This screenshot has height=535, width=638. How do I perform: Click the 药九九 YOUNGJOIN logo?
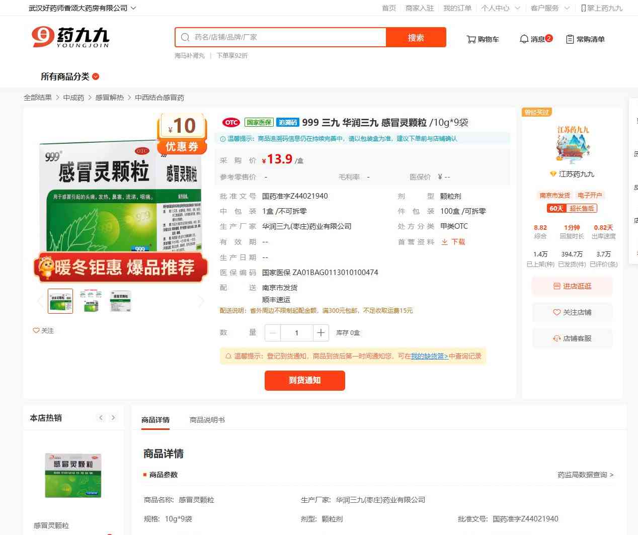[70, 37]
